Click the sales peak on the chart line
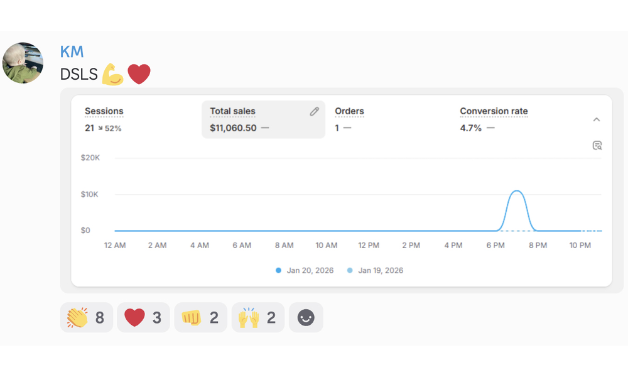This screenshot has height=377, width=628. [x=516, y=191]
